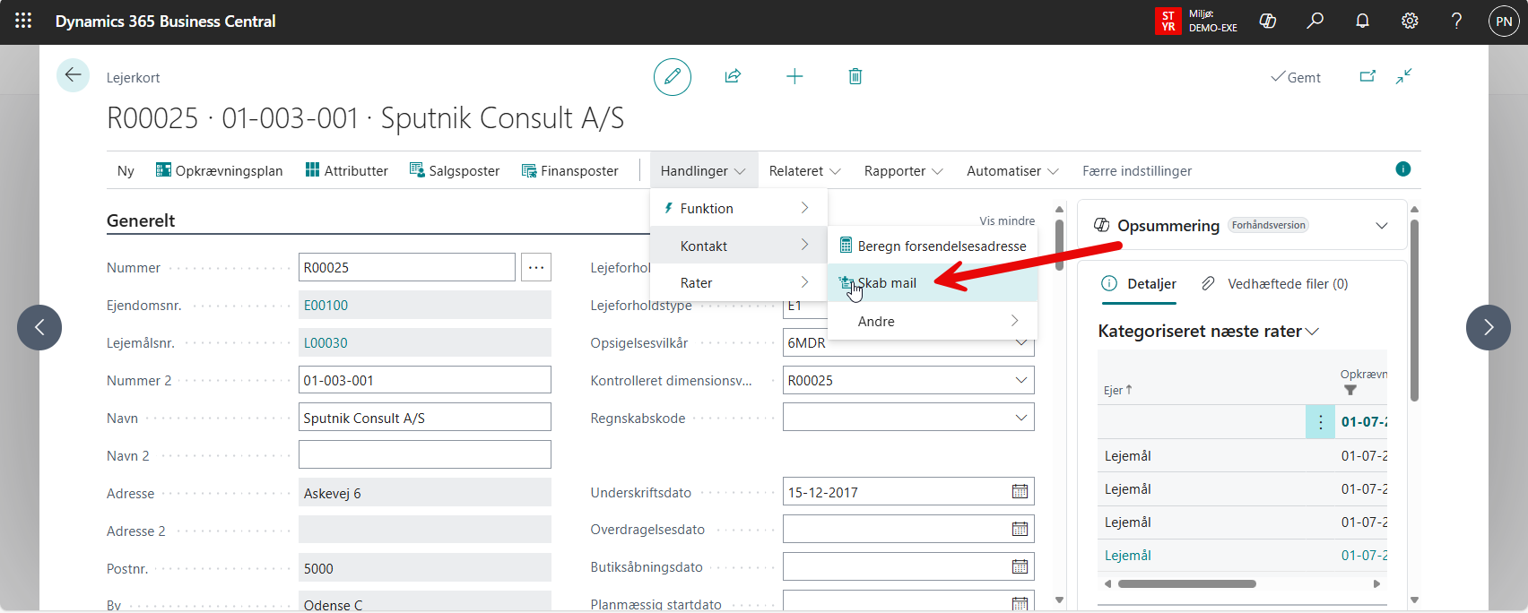Switch to Vedhæftede filer tab
Screen dimensions: 1528x613
point(1274,284)
